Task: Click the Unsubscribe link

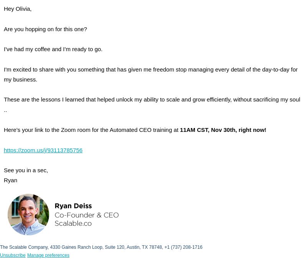Action: point(13,255)
